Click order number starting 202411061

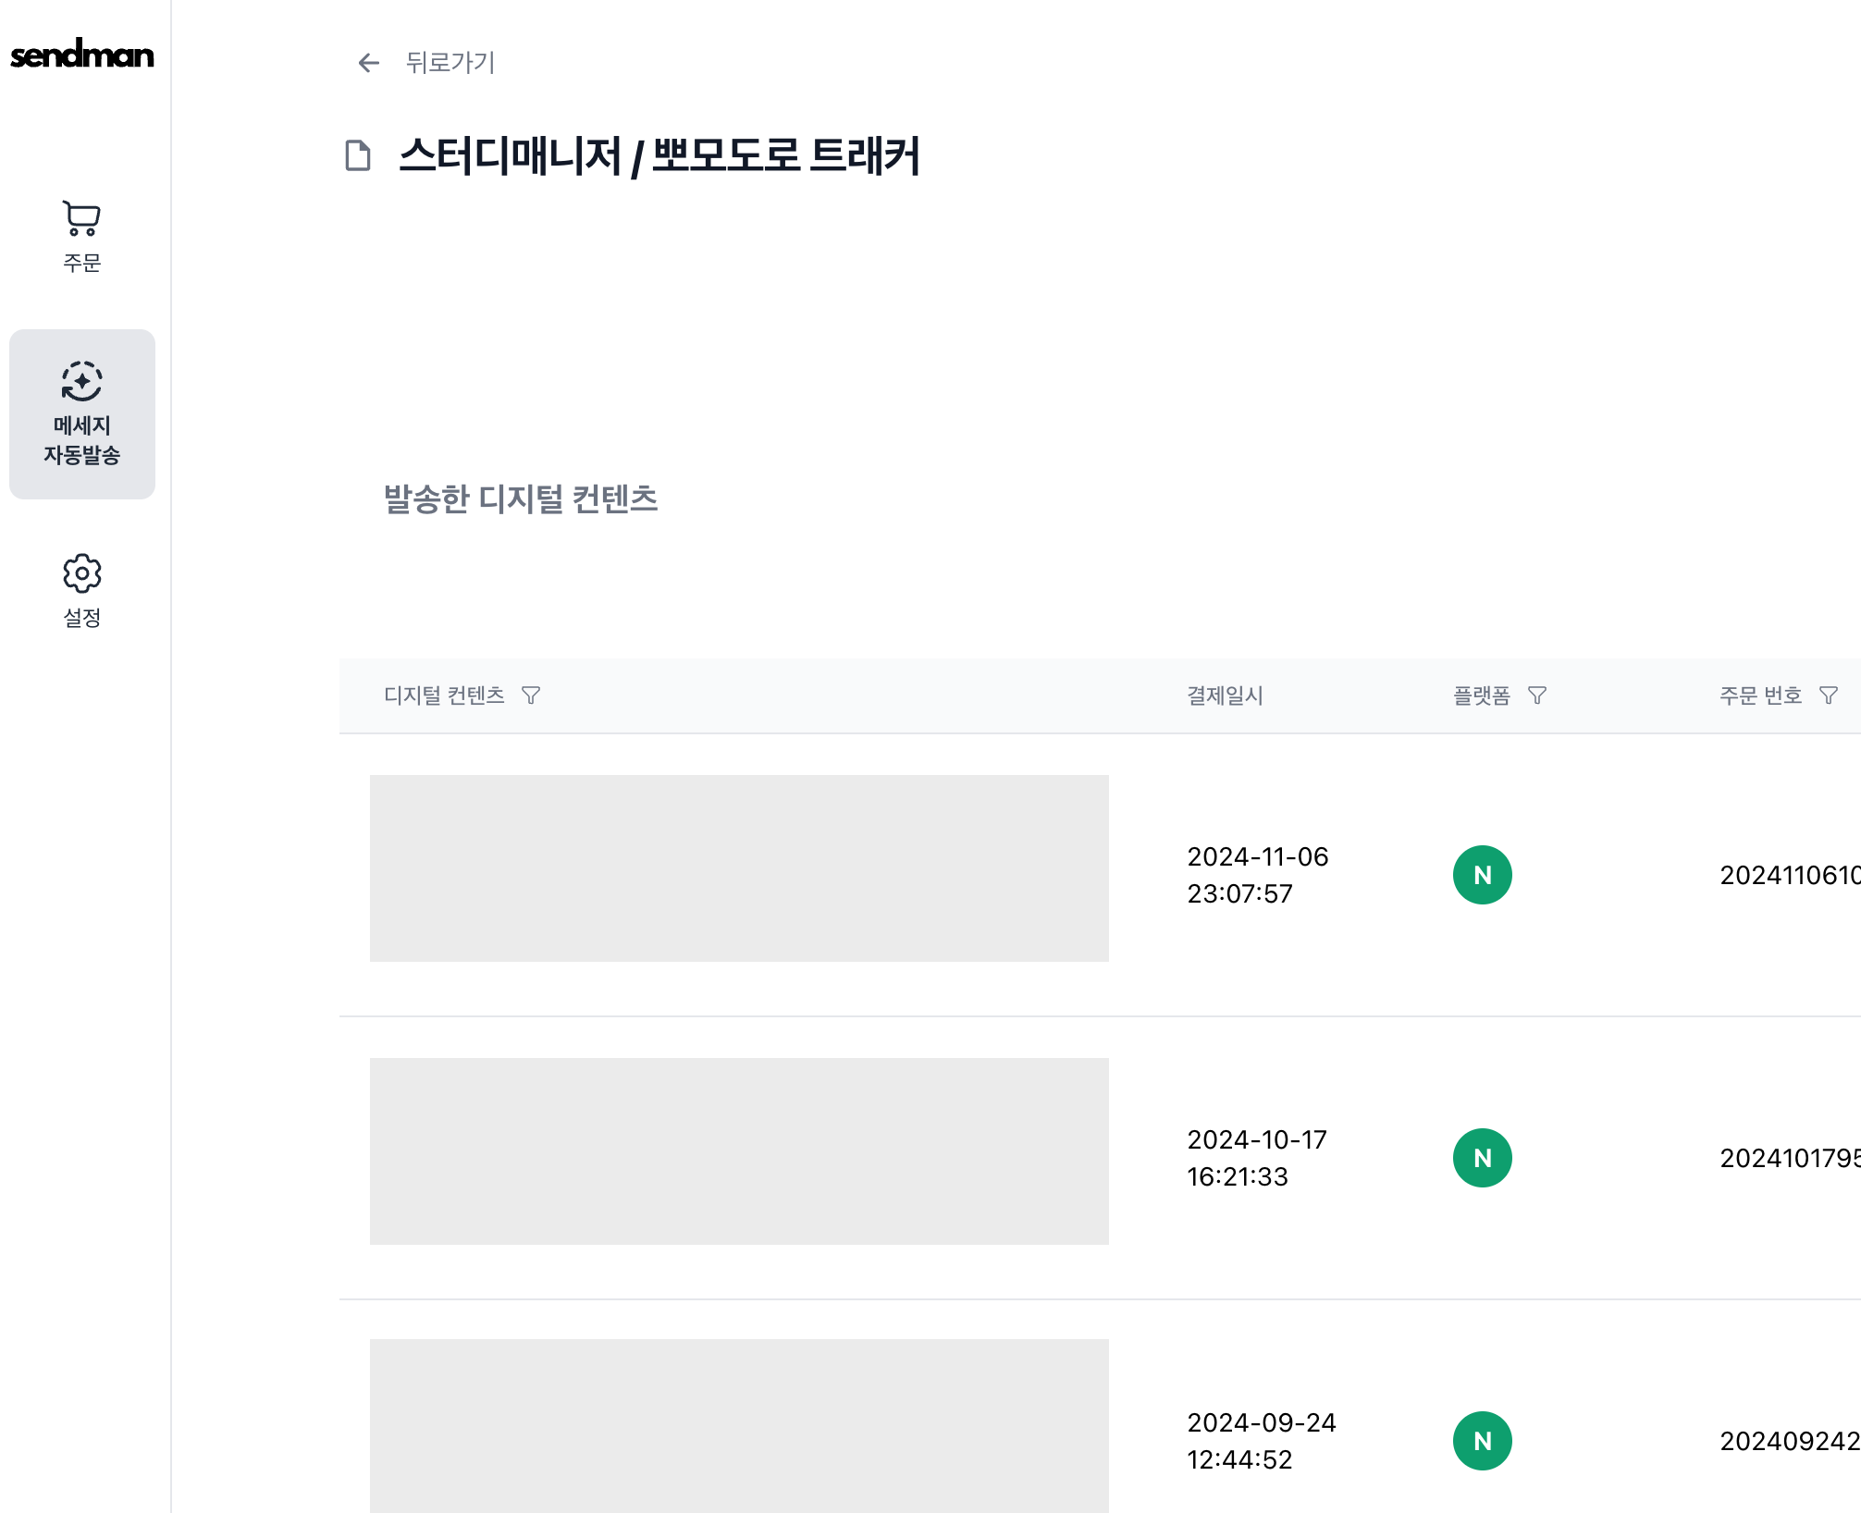[1789, 875]
